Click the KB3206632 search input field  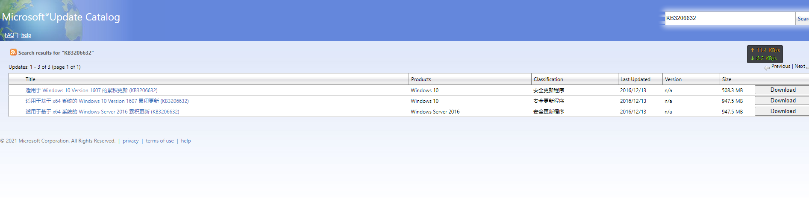(x=730, y=18)
